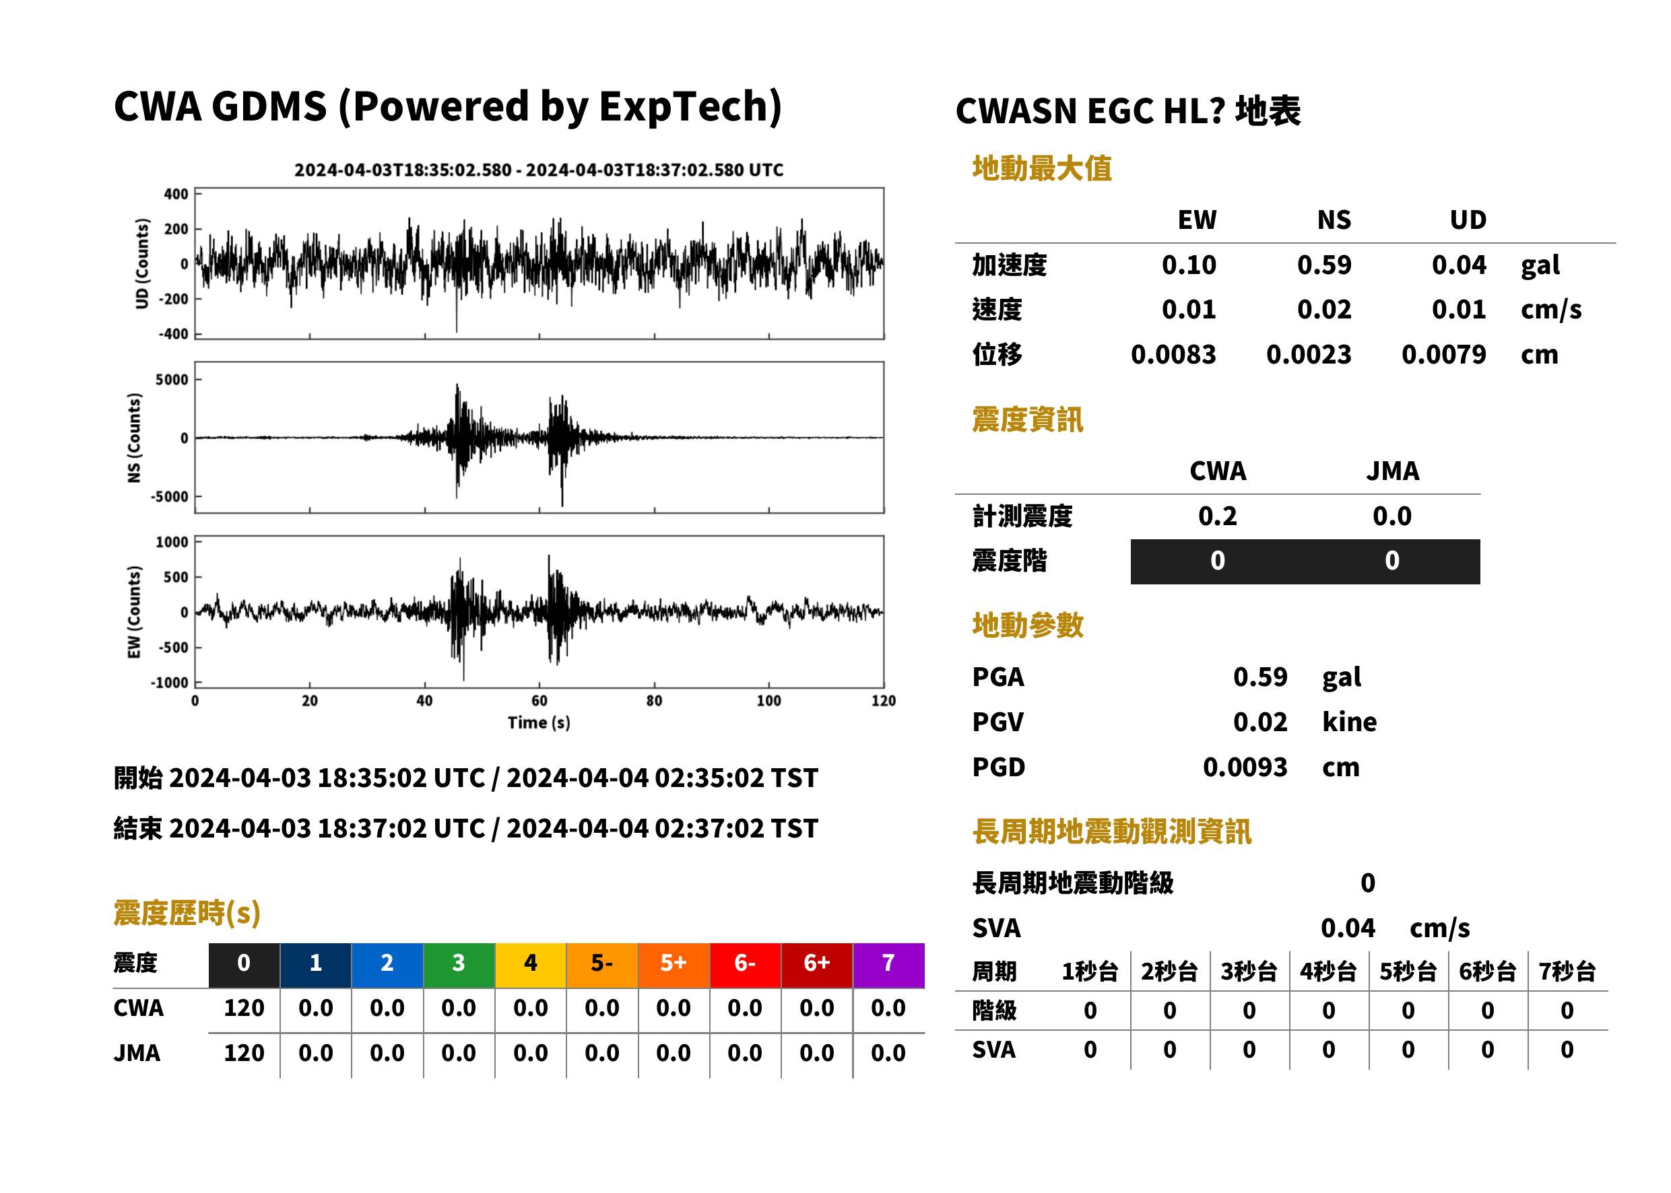Click the dark red 6+ intensity swatch
Image resolution: width=1671 pixels, height=1193 pixels.
[x=816, y=965]
